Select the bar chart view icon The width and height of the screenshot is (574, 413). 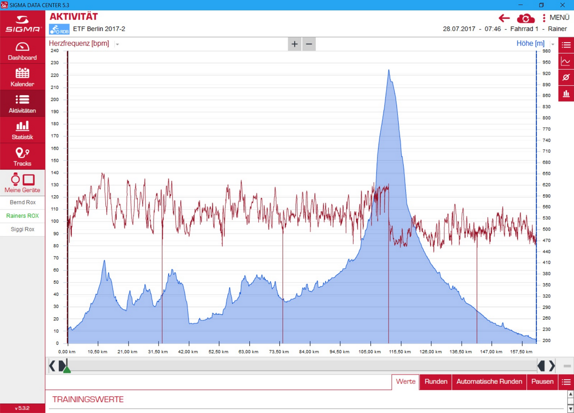coord(566,93)
